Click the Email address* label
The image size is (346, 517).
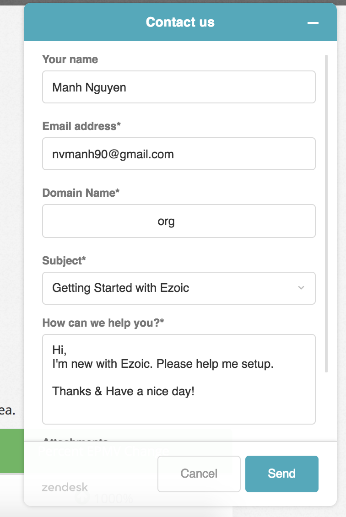tap(81, 126)
